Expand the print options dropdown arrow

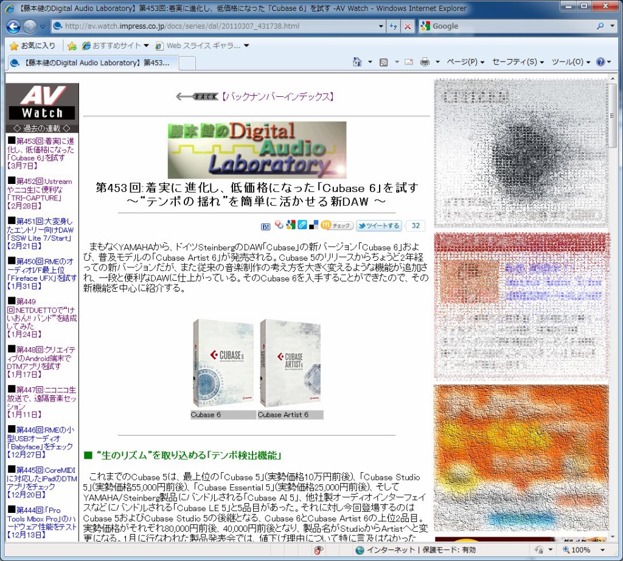(437, 62)
